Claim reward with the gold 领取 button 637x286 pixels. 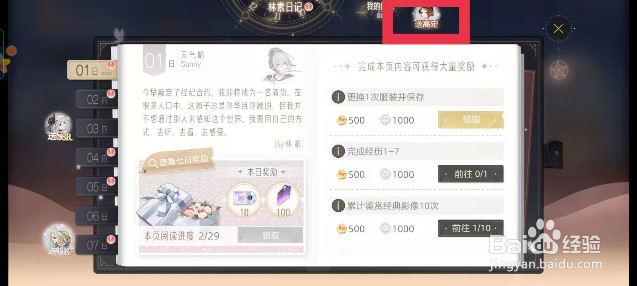(x=471, y=120)
